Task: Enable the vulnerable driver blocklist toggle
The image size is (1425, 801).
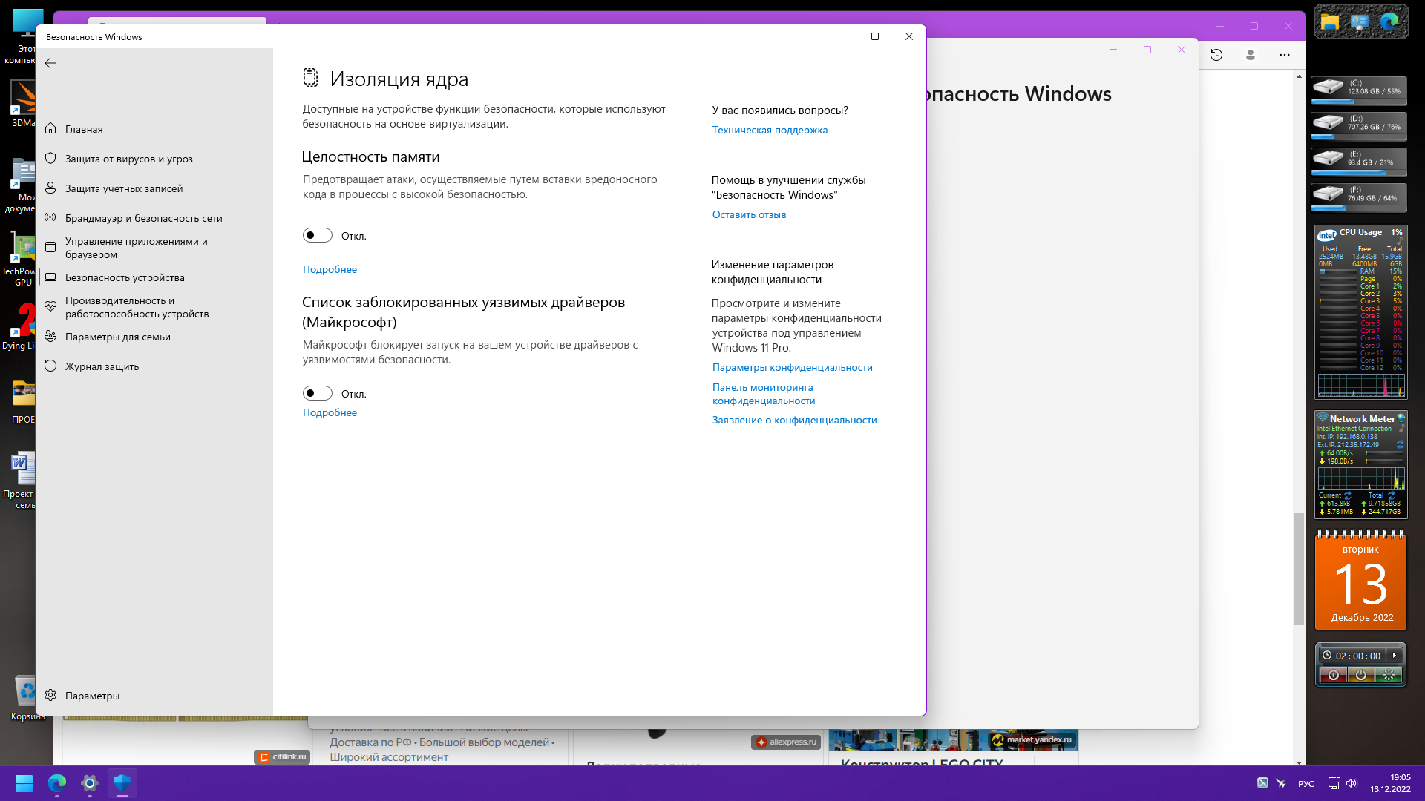Action: [x=317, y=394]
